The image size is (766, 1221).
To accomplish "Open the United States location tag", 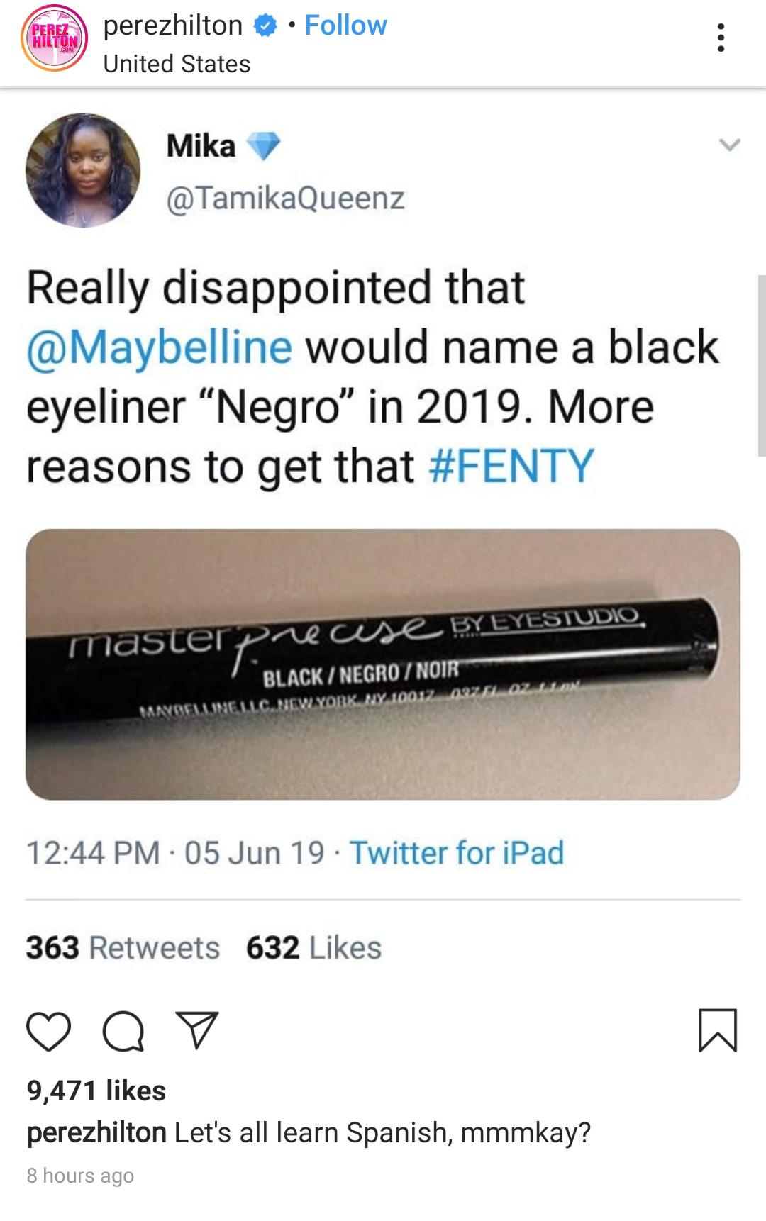I will click(177, 64).
